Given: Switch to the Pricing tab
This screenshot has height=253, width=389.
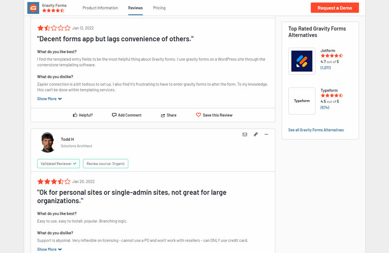Looking at the screenshot, I should click(159, 8).
